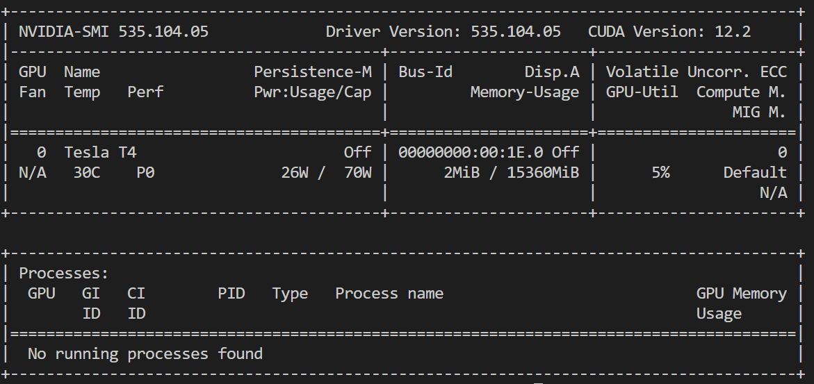The width and height of the screenshot is (814, 384).
Task: Select the Volatile Uncorr. ECC header
Action: click(x=696, y=72)
